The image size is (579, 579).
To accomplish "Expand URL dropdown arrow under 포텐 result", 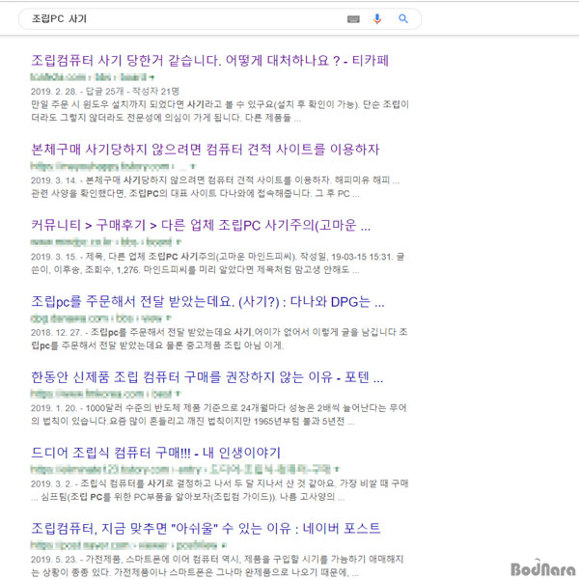I will tap(178, 394).
